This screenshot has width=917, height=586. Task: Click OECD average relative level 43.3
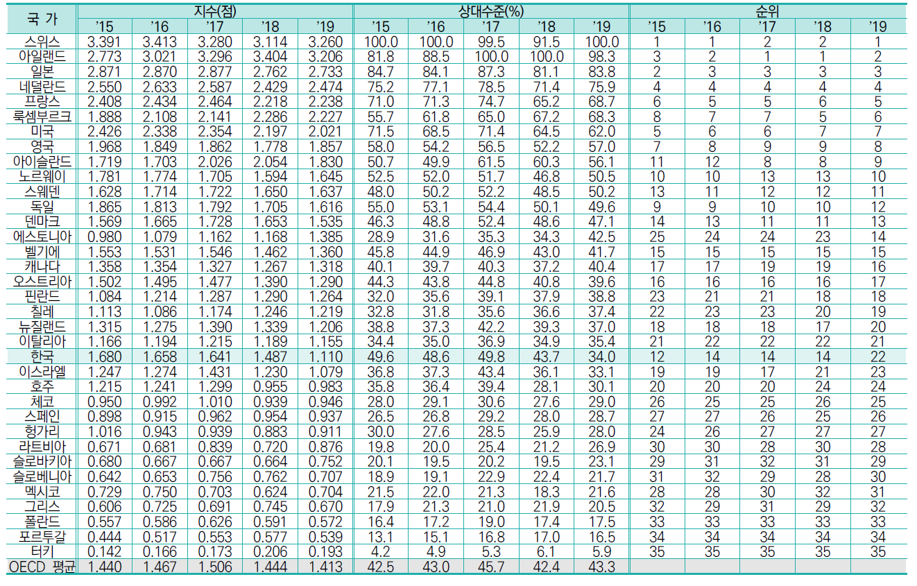coord(601,567)
